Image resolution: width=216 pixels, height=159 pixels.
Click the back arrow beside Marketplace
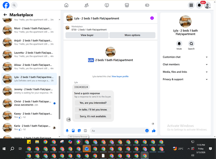tap(5, 15)
